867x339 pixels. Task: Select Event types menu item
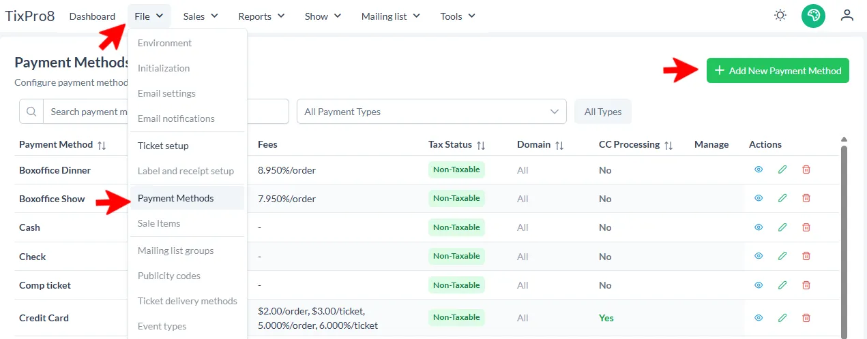coord(188,326)
